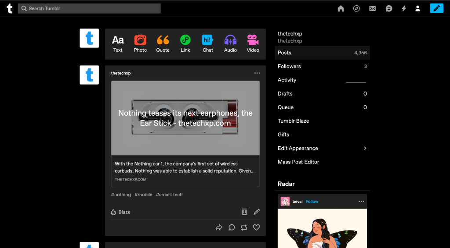Edit the post with pencil icon
The image size is (450, 248).
click(x=257, y=212)
